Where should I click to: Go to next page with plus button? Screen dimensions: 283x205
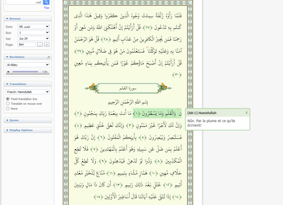(x=47, y=44)
